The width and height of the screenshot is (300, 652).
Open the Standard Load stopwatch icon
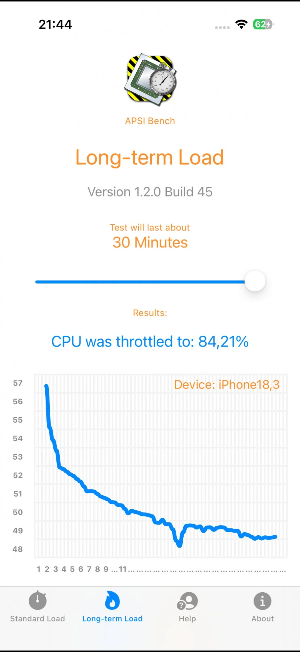[37, 601]
